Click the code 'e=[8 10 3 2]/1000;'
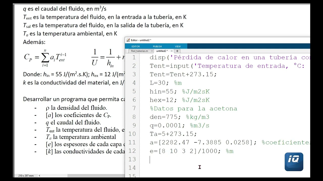The height and width of the screenshot is (181, 323). click(x=185, y=151)
